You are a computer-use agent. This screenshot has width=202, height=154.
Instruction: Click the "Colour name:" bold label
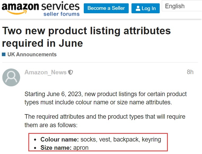click(x=60, y=139)
